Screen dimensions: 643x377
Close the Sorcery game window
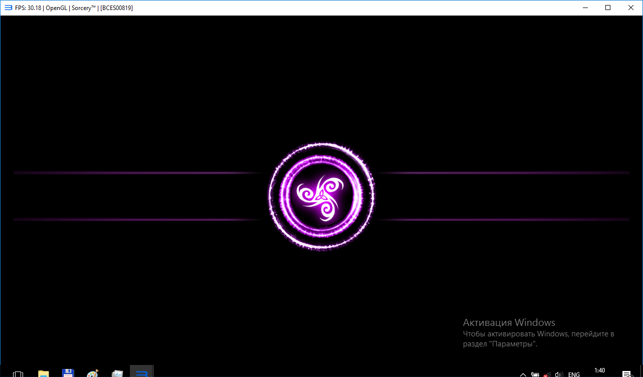(631, 8)
